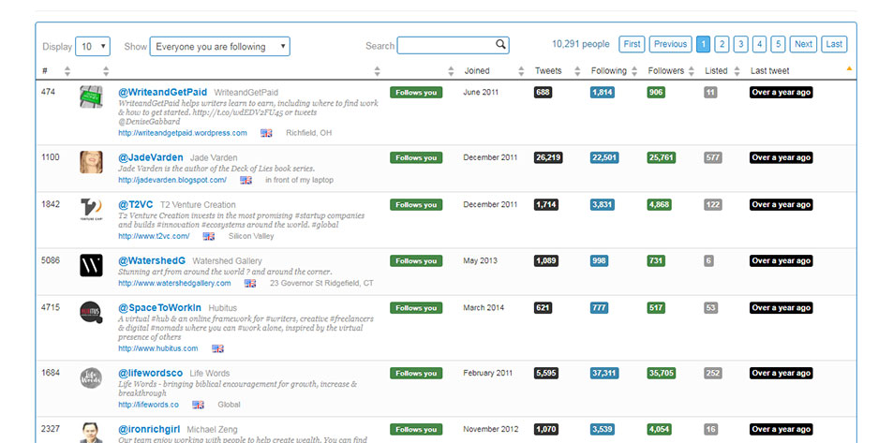Open the @WatershedG profile link
Screen dimensions: 893x443
point(152,260)
